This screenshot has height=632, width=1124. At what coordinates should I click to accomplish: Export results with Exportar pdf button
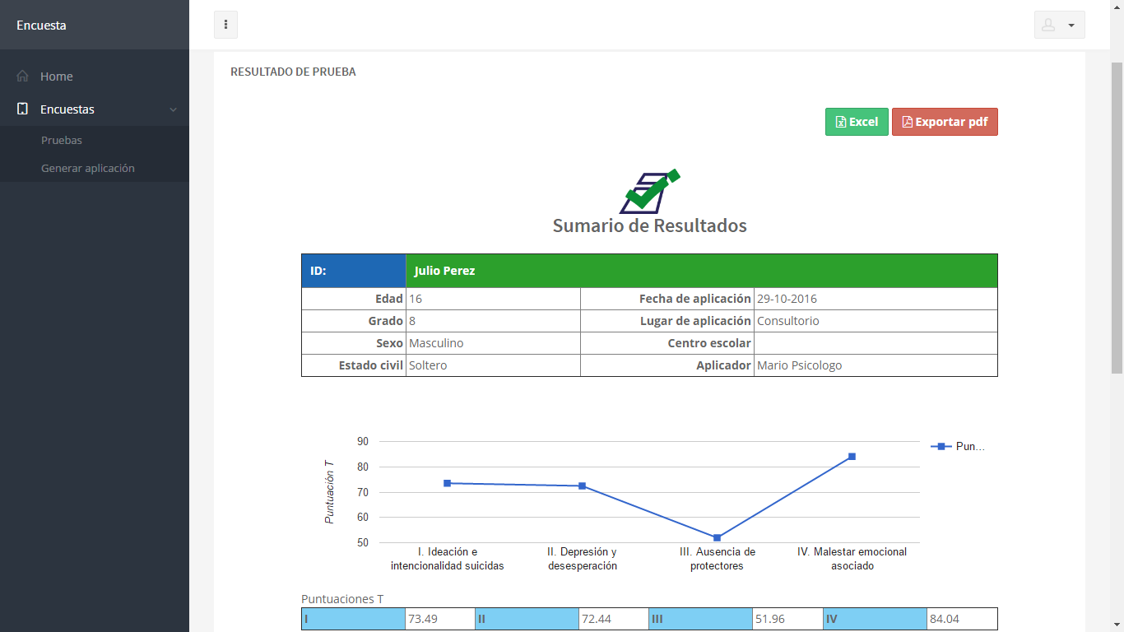[945, 122]
